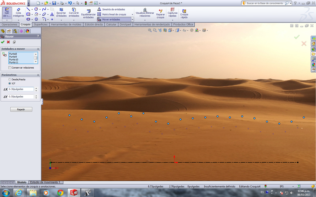Open the Herramientas de moldes tab
This screenshot has width=316, height=197.
click(x=66, y=24)
